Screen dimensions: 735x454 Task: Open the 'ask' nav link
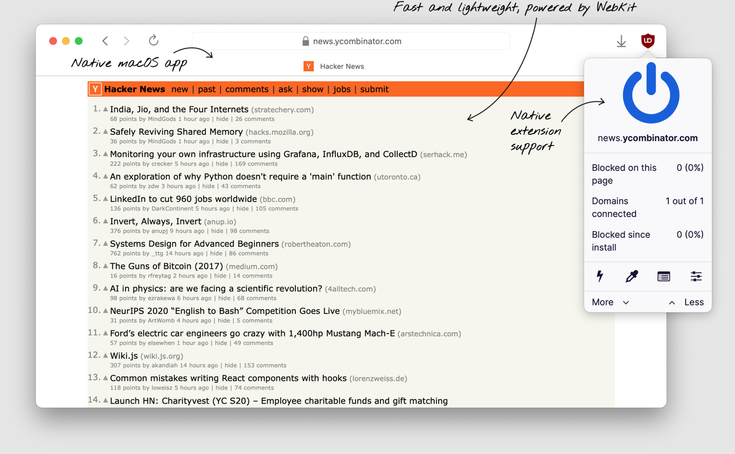(285, 89)
